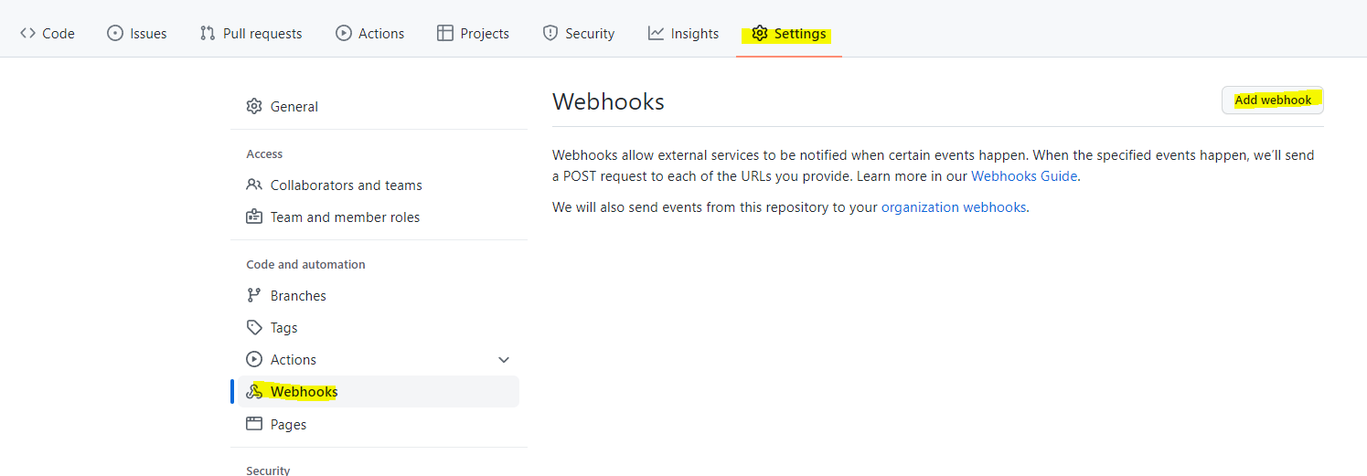Click the Insights graph icon
Viewport: 1367px width, 476px height.
656,33
